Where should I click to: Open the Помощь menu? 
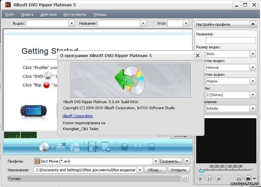point(100,14)
